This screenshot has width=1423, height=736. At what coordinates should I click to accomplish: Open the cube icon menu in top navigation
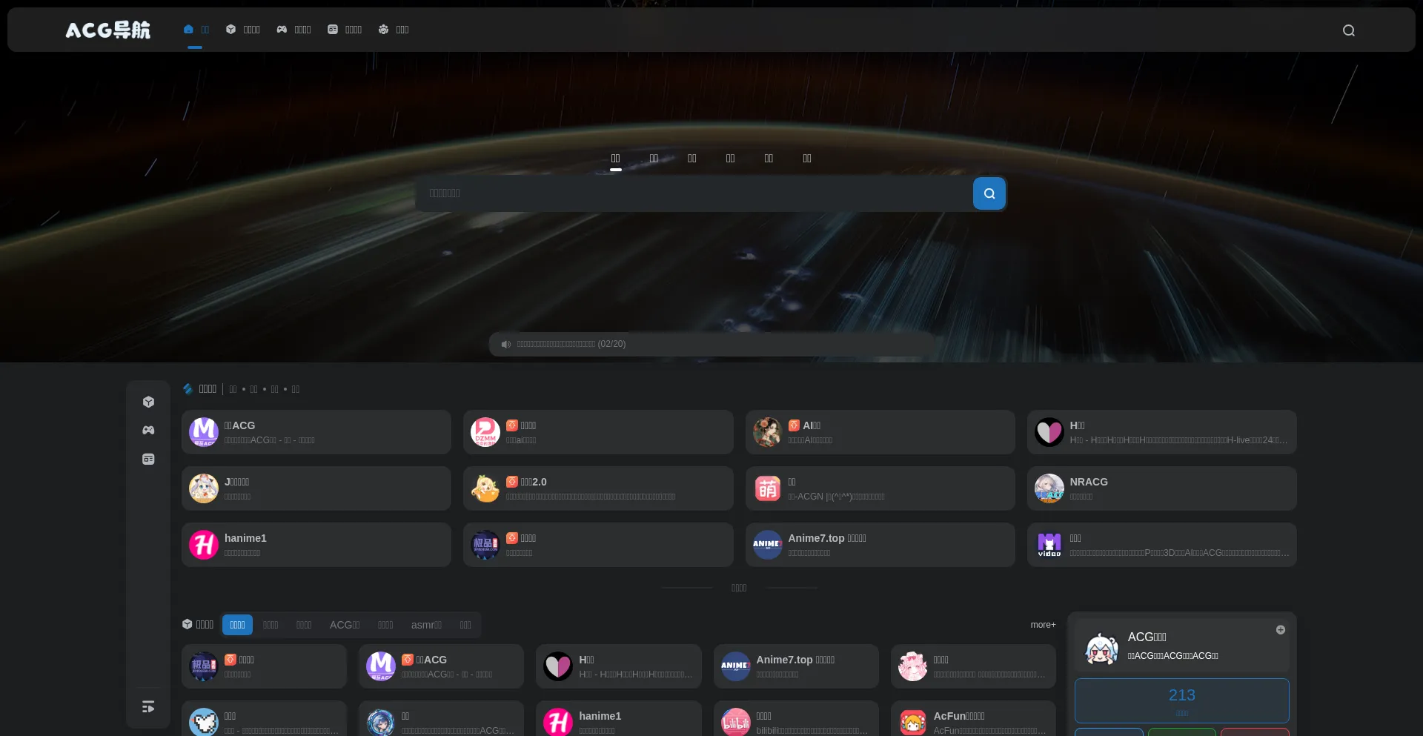point(243,30)
